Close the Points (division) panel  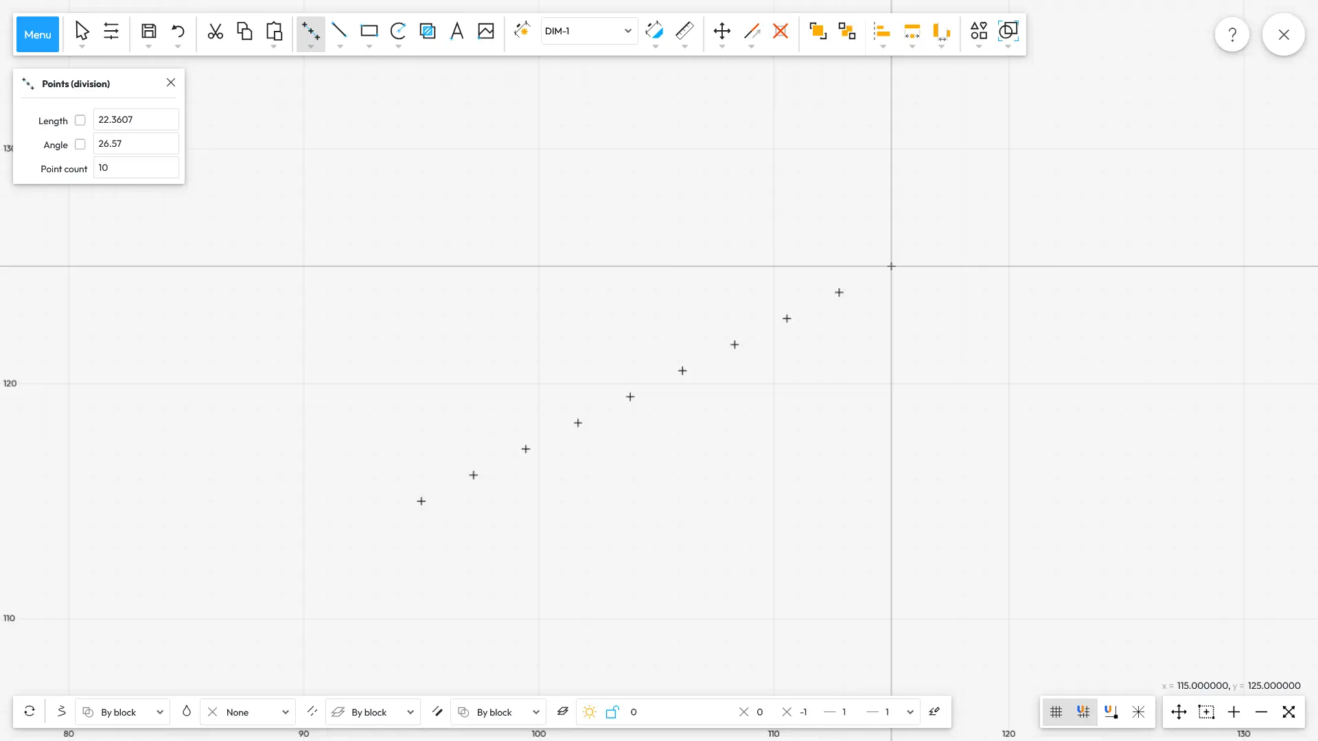pos(171,82)
